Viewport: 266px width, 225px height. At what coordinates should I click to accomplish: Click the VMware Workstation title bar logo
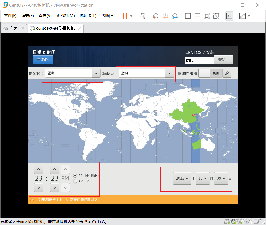coord(5,5)
